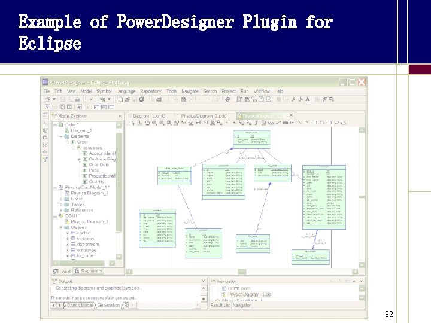The height and width of the screenshot is (323, 431).
Task: Click the department class box in diagram
Action: pos(310,257)
